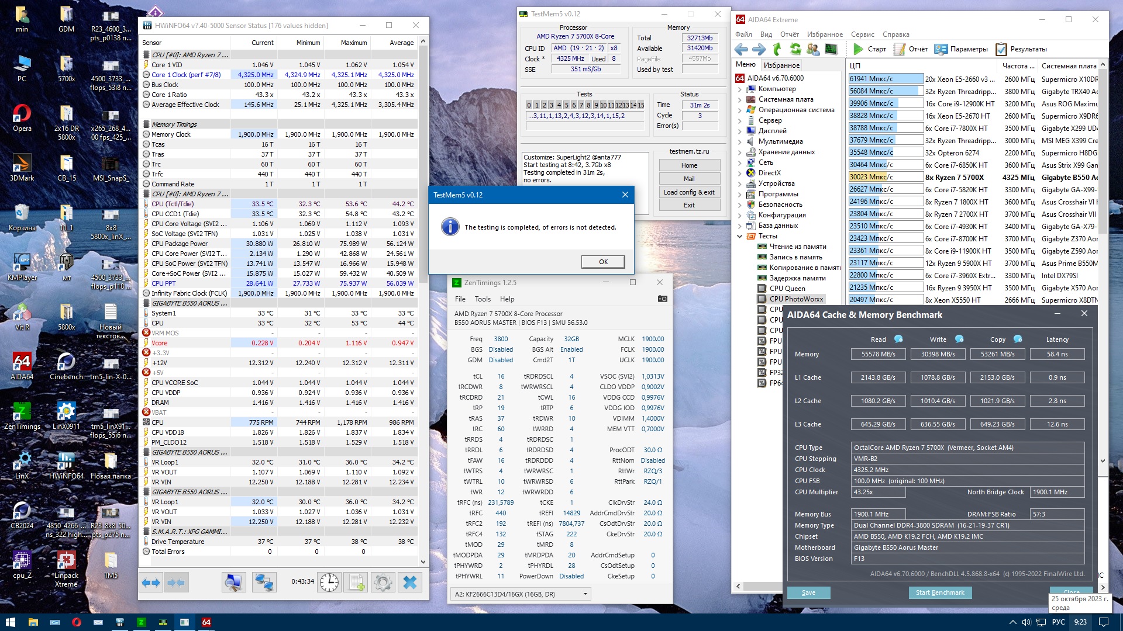Click HWiNFO expand columns arrows button
This screenshot has width=1123, height=631.
pos(151,583)
